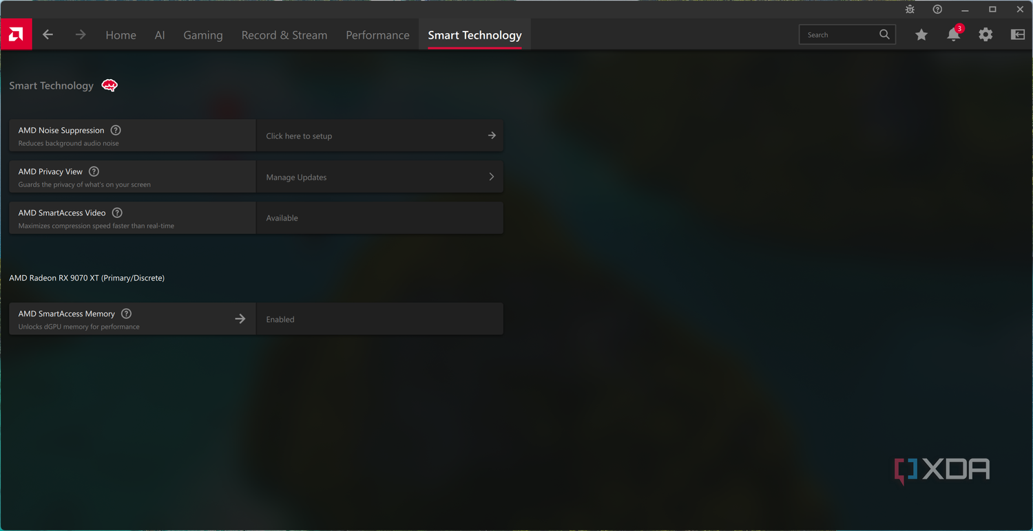
Task: Minimize the AMD Software window
Action: pos(965,10)
